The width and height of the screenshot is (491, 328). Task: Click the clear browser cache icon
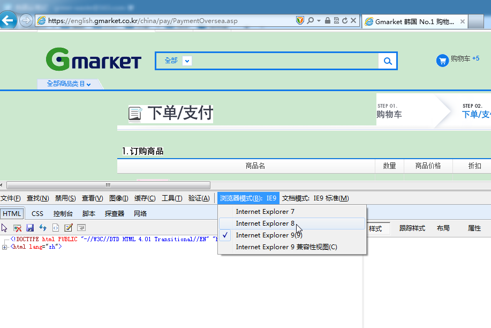pyautogui.click(x=17, y=228)
